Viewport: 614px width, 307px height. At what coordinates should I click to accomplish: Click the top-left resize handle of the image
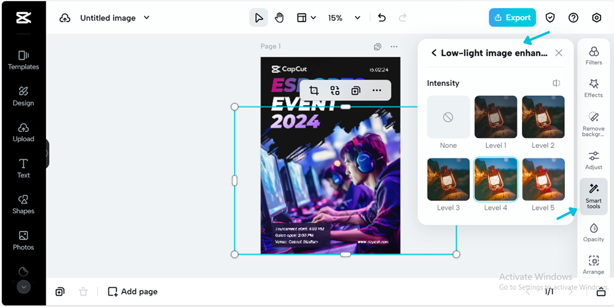click(235, 106)
